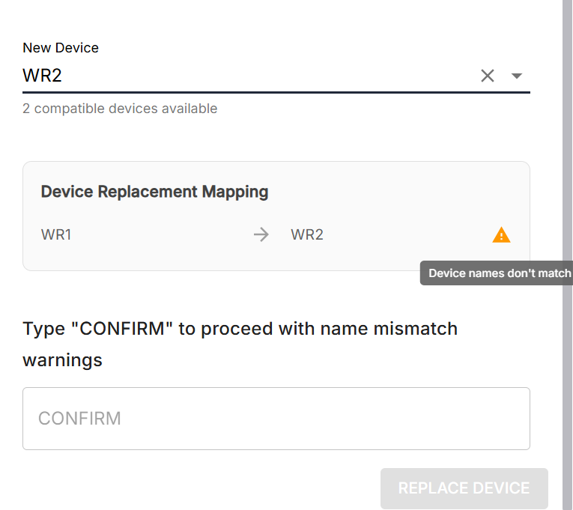Click the Device Replacement Mapping heading
The height and width of the screenshot is (510, 573).
coord(154,192)
